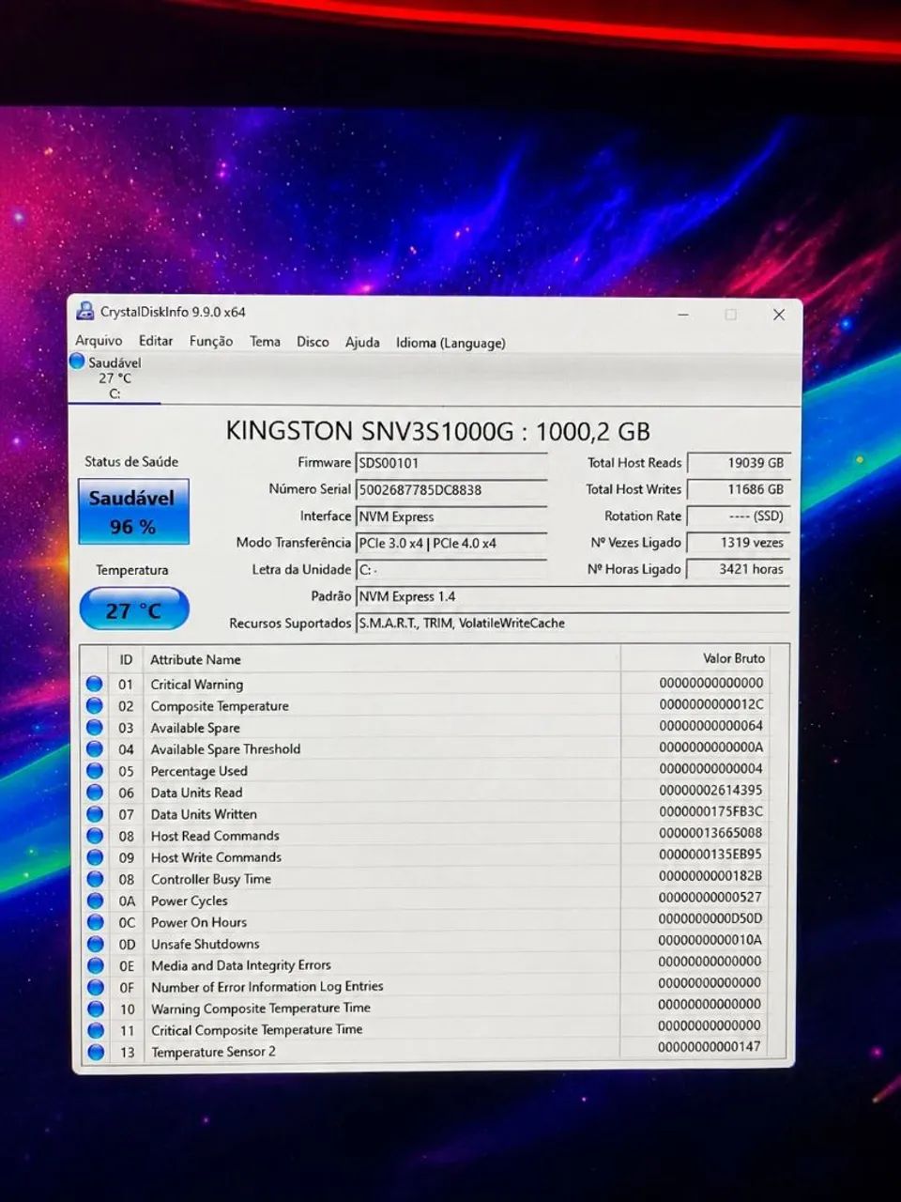
Task: Click the status orb for Available Spare
Action: point(95,727)
